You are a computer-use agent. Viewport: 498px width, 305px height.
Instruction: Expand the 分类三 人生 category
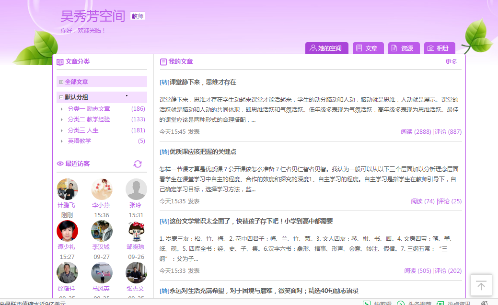pyautogui.click(x=61, y=130)
